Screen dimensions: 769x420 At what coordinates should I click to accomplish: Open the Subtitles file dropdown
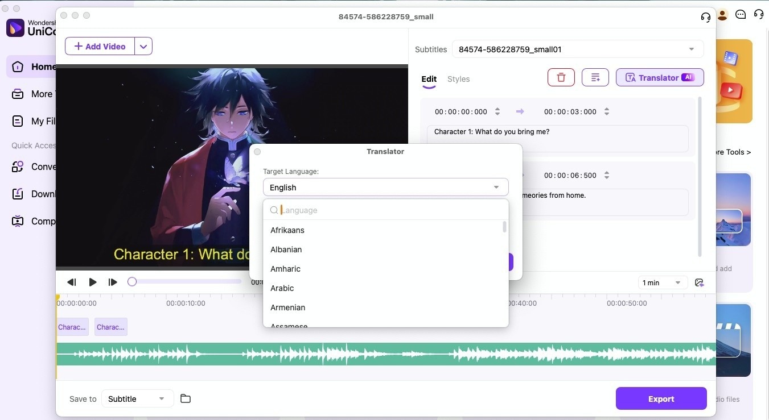click(578, 49)
